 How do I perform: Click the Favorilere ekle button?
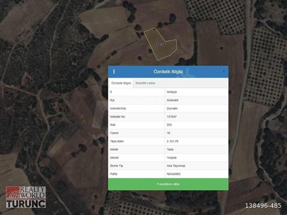click(x=168, y=184)
